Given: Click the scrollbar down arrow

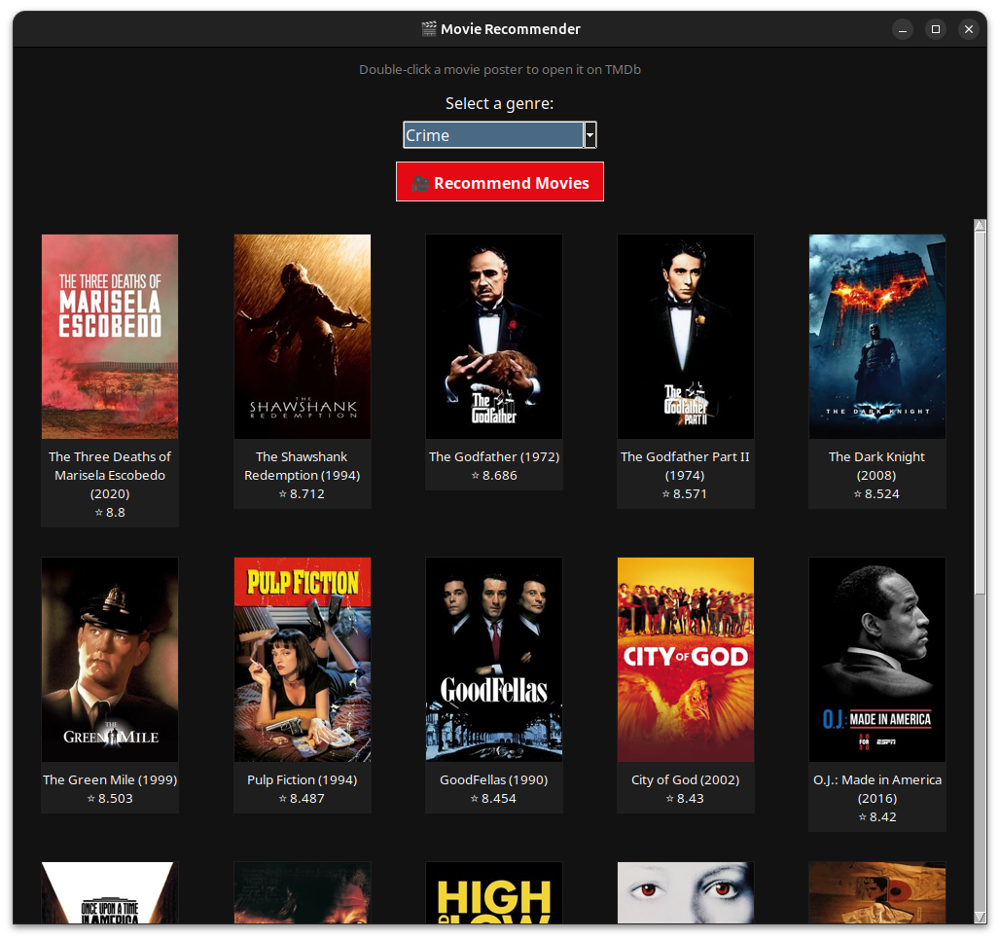Looking at the screenshot, I should 981,917.
